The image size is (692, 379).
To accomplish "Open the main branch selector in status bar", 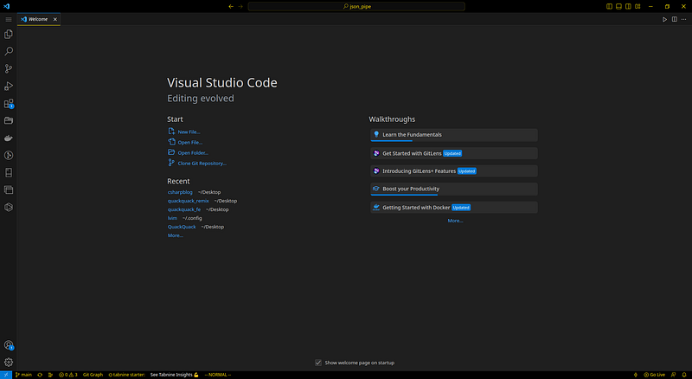I will point(24,375).
